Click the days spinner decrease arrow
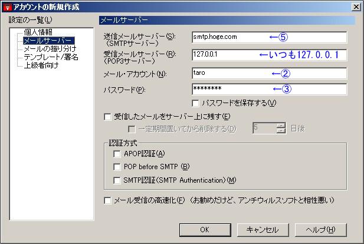 coord(281,131)
